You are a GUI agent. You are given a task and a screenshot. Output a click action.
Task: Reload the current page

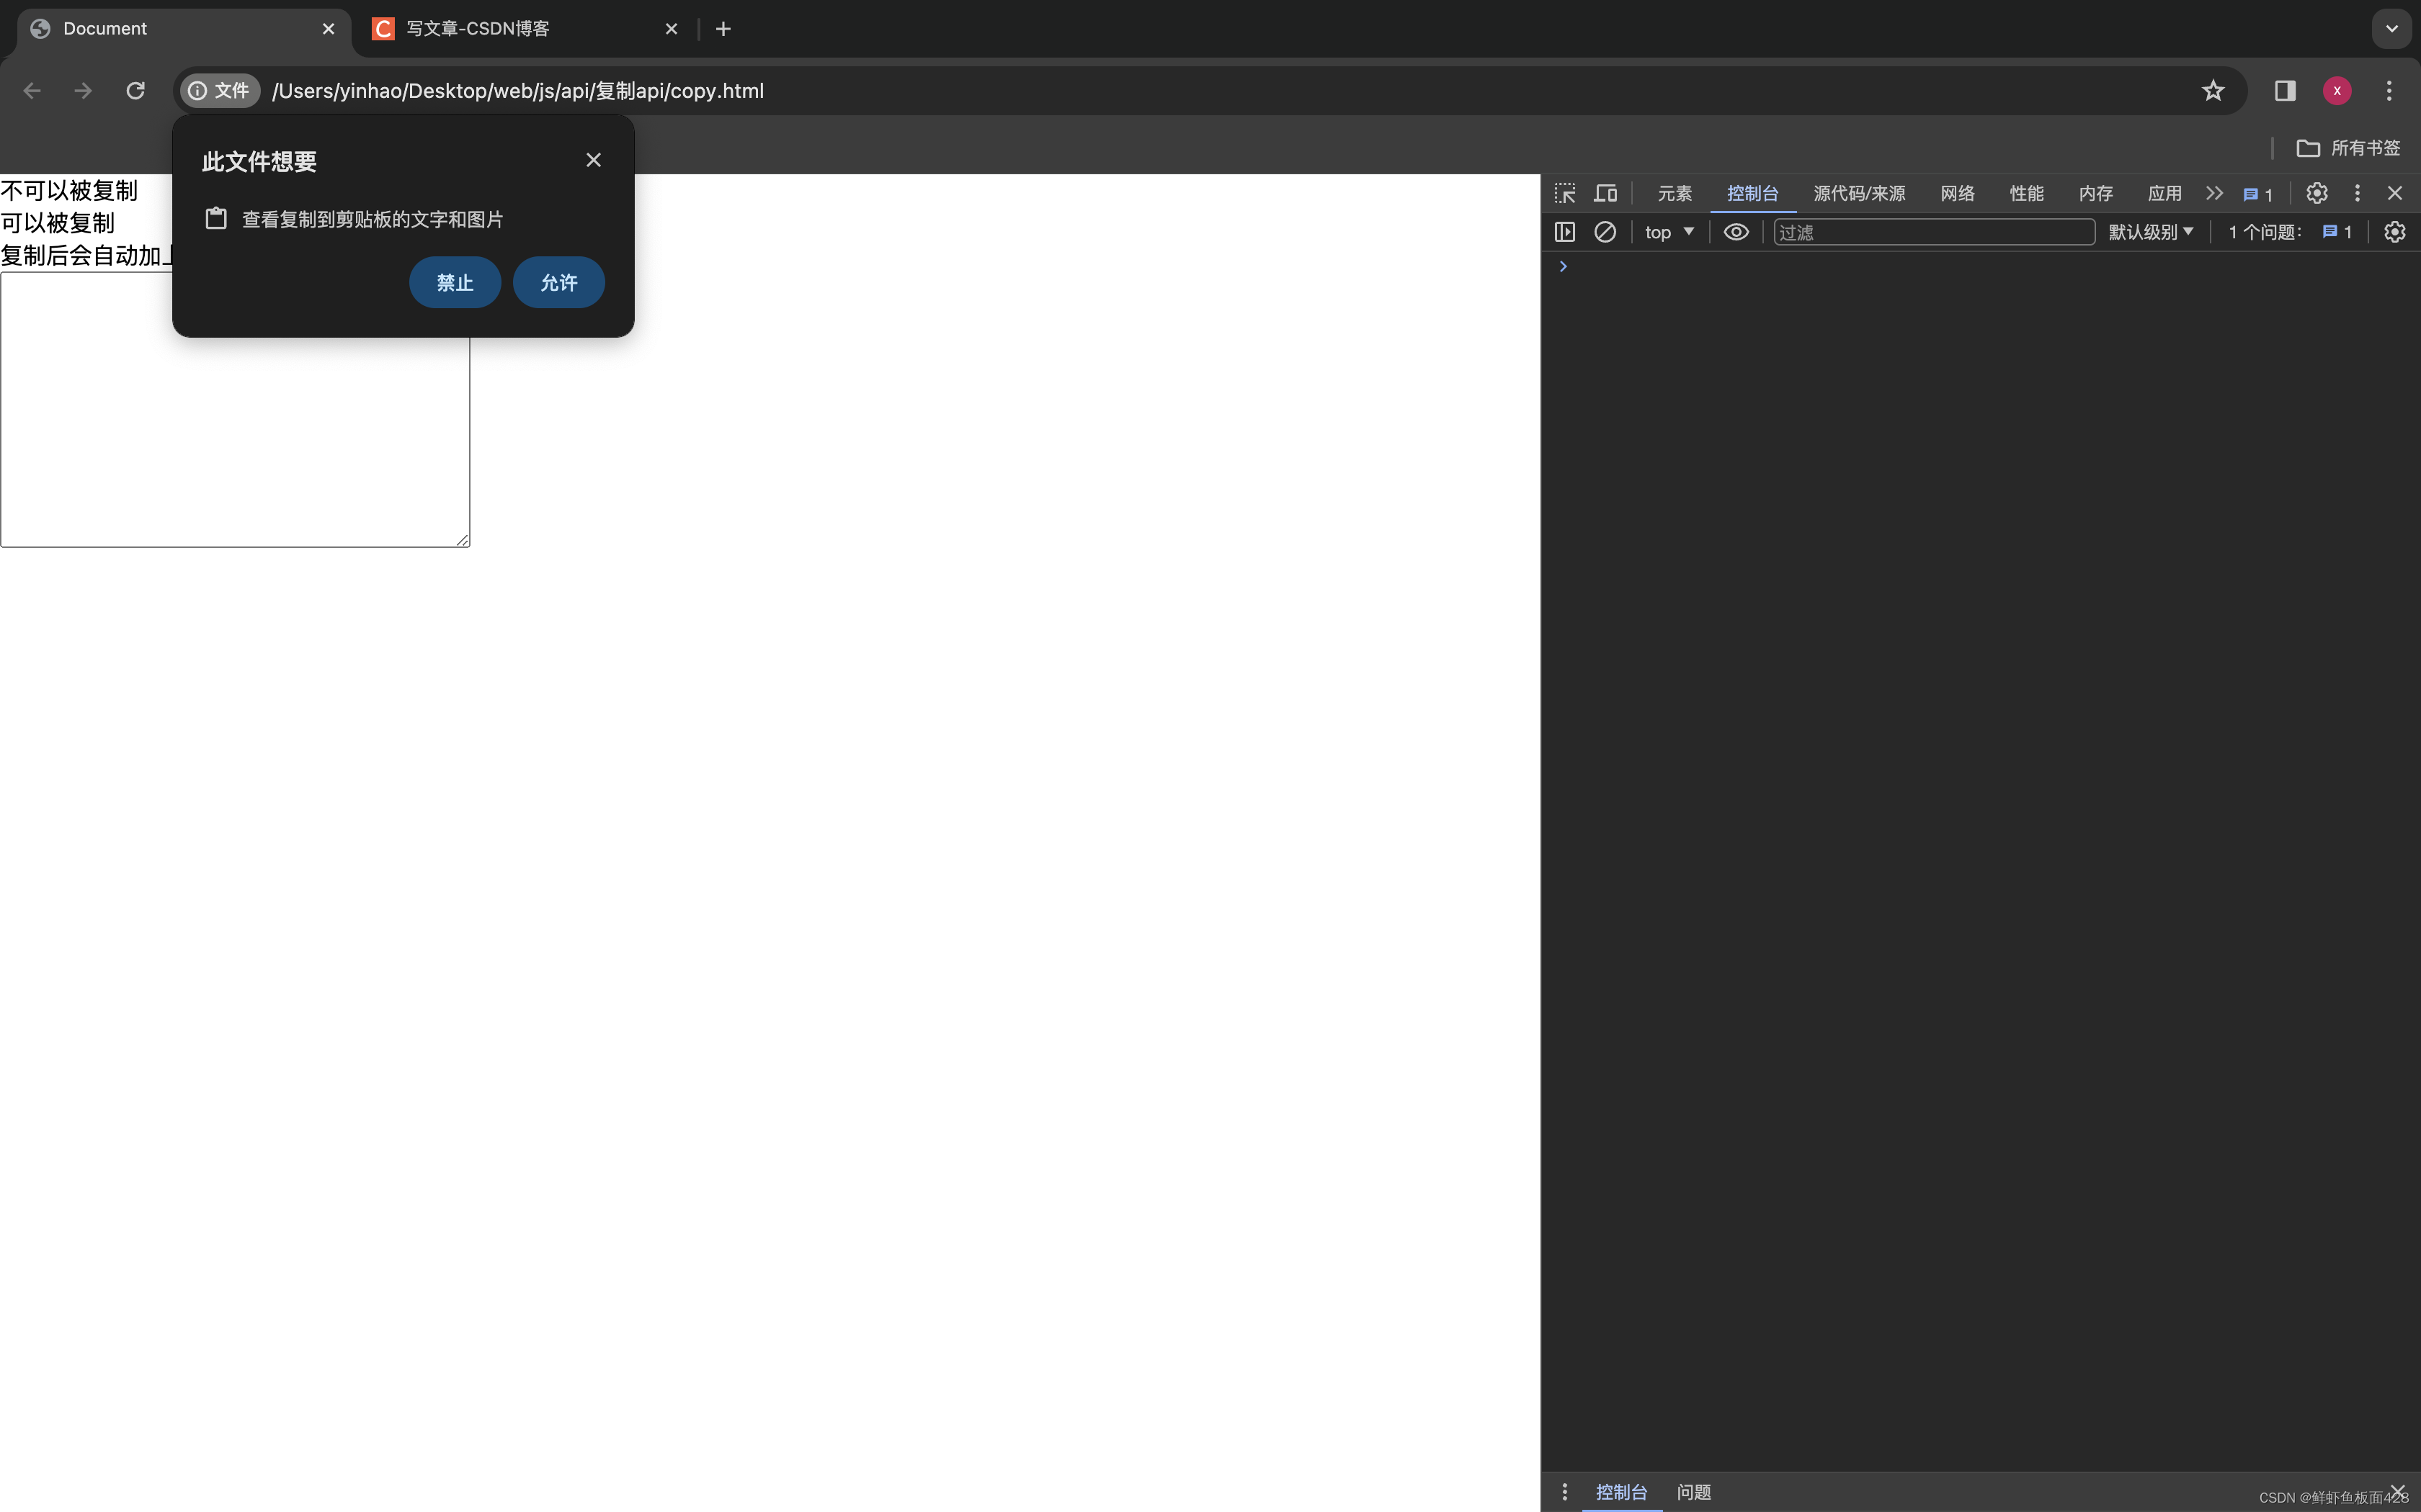tap(136, 91)
